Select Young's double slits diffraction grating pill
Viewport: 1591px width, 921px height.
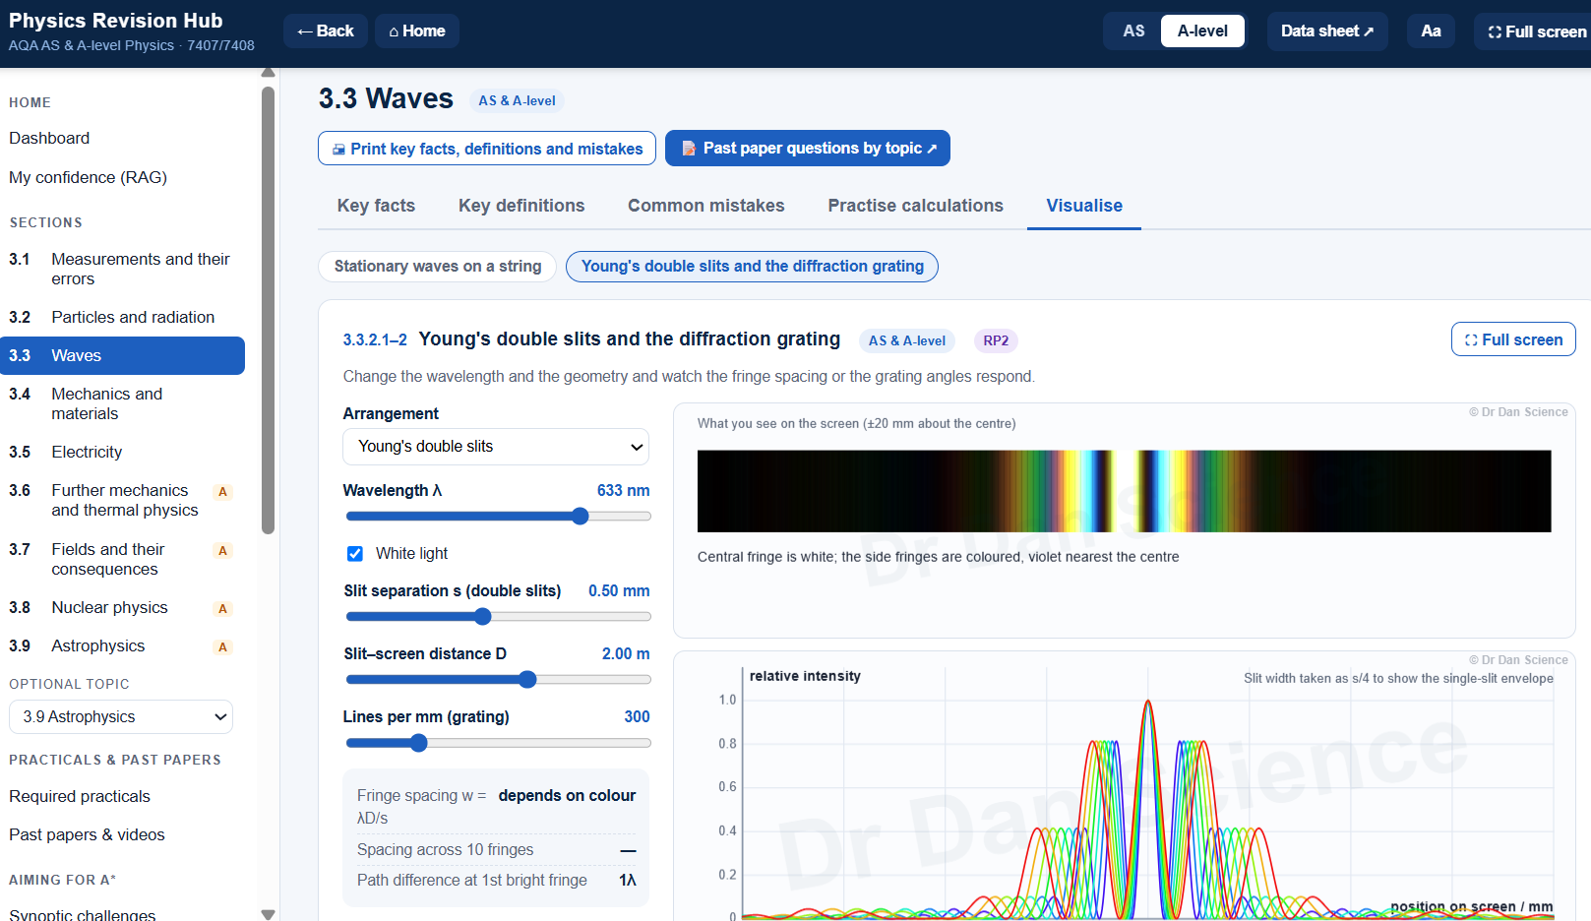[x=752, y=267]
